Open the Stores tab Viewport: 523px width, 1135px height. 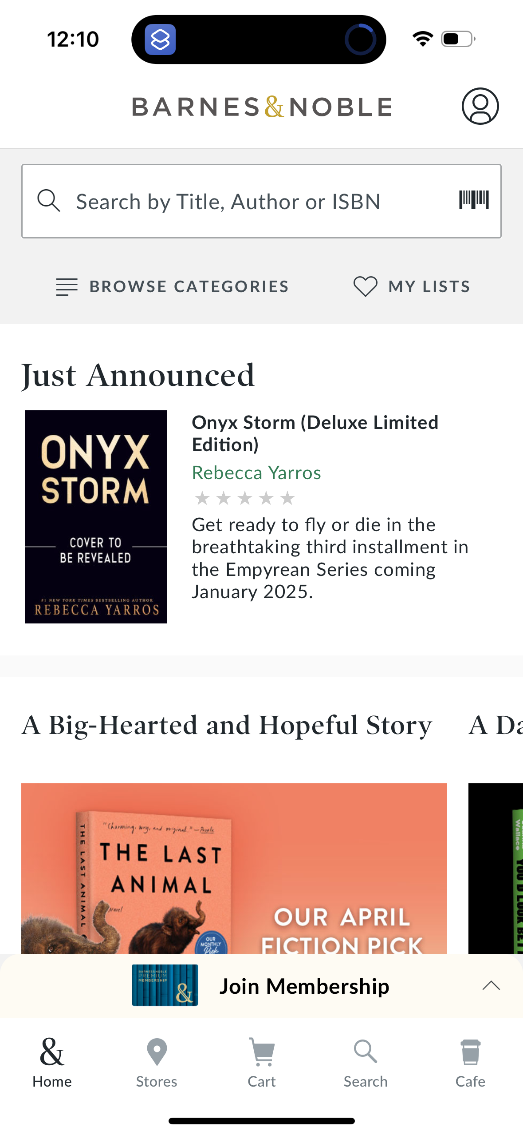click(157, 1062)
